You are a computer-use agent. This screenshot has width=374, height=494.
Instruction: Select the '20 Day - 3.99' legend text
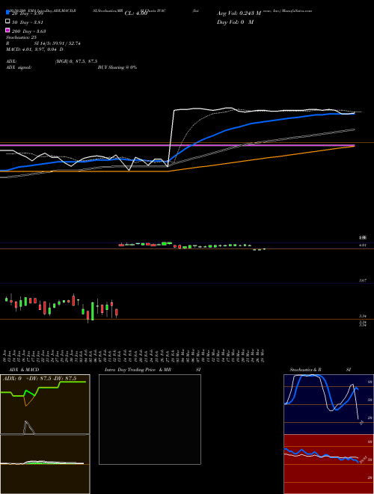click(x=28, y=13)
